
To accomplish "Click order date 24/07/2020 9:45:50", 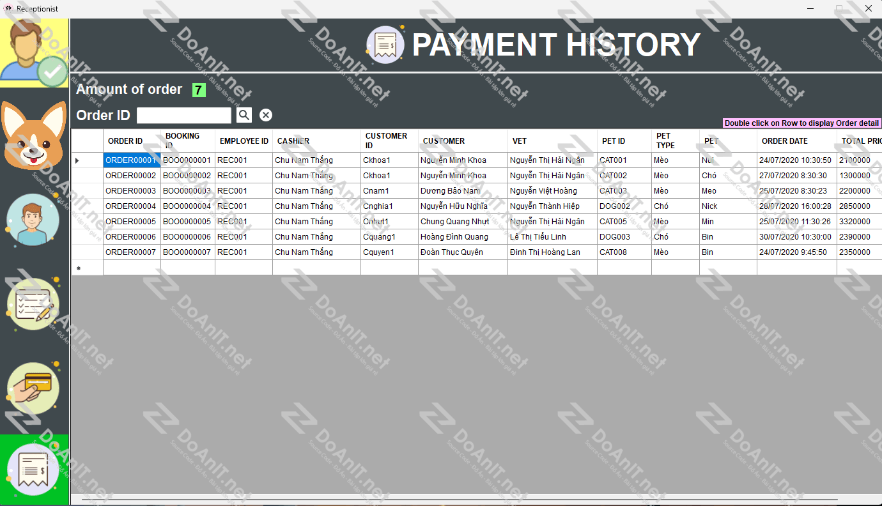I will pyautogui.click(x=797, y=252).
